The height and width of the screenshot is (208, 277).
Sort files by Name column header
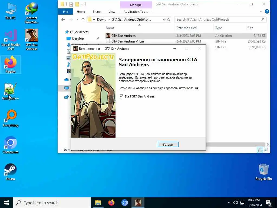tap(110, 28)
